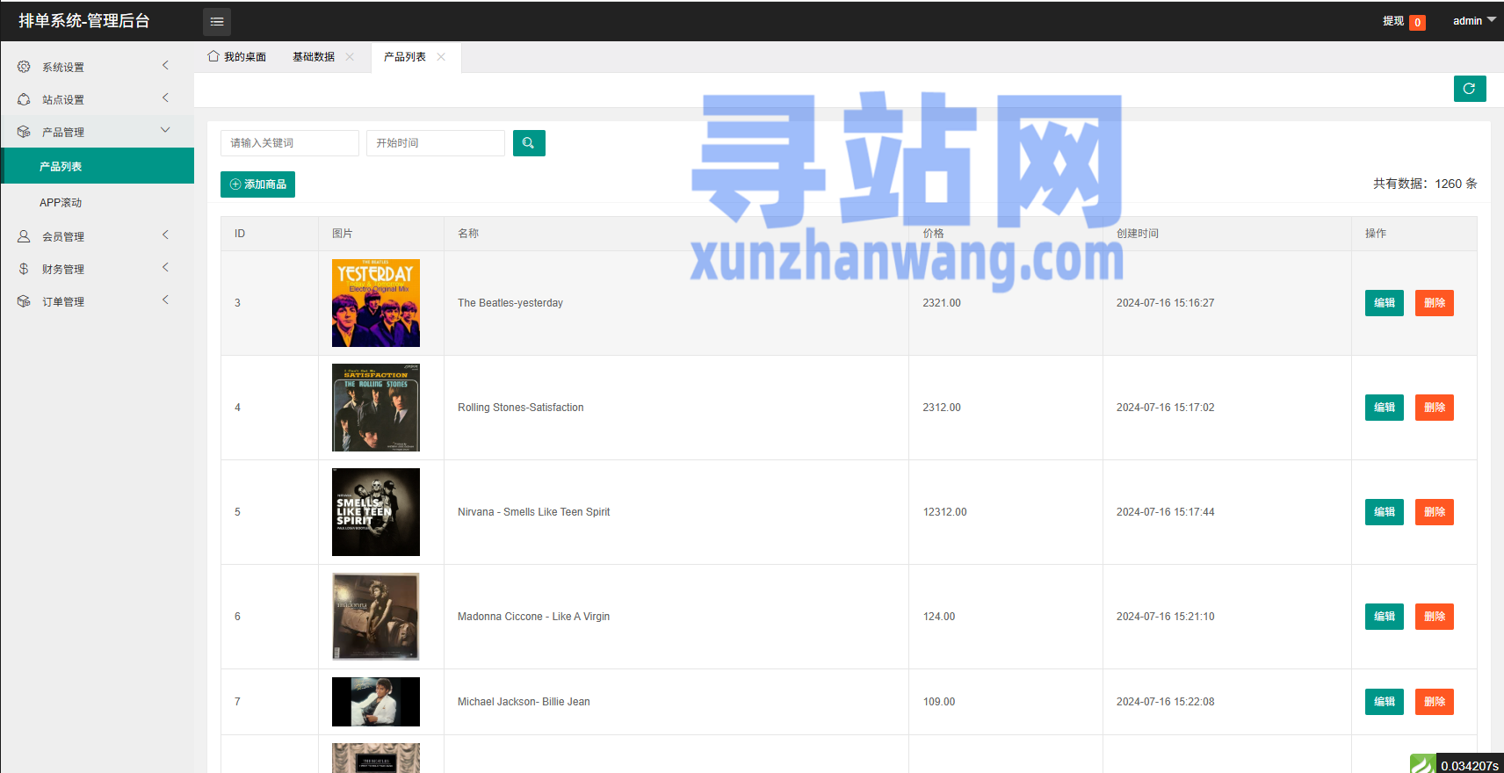Click the keyword search input field
The height and width of the screenshot is (773, 1504).
(289, 143)
